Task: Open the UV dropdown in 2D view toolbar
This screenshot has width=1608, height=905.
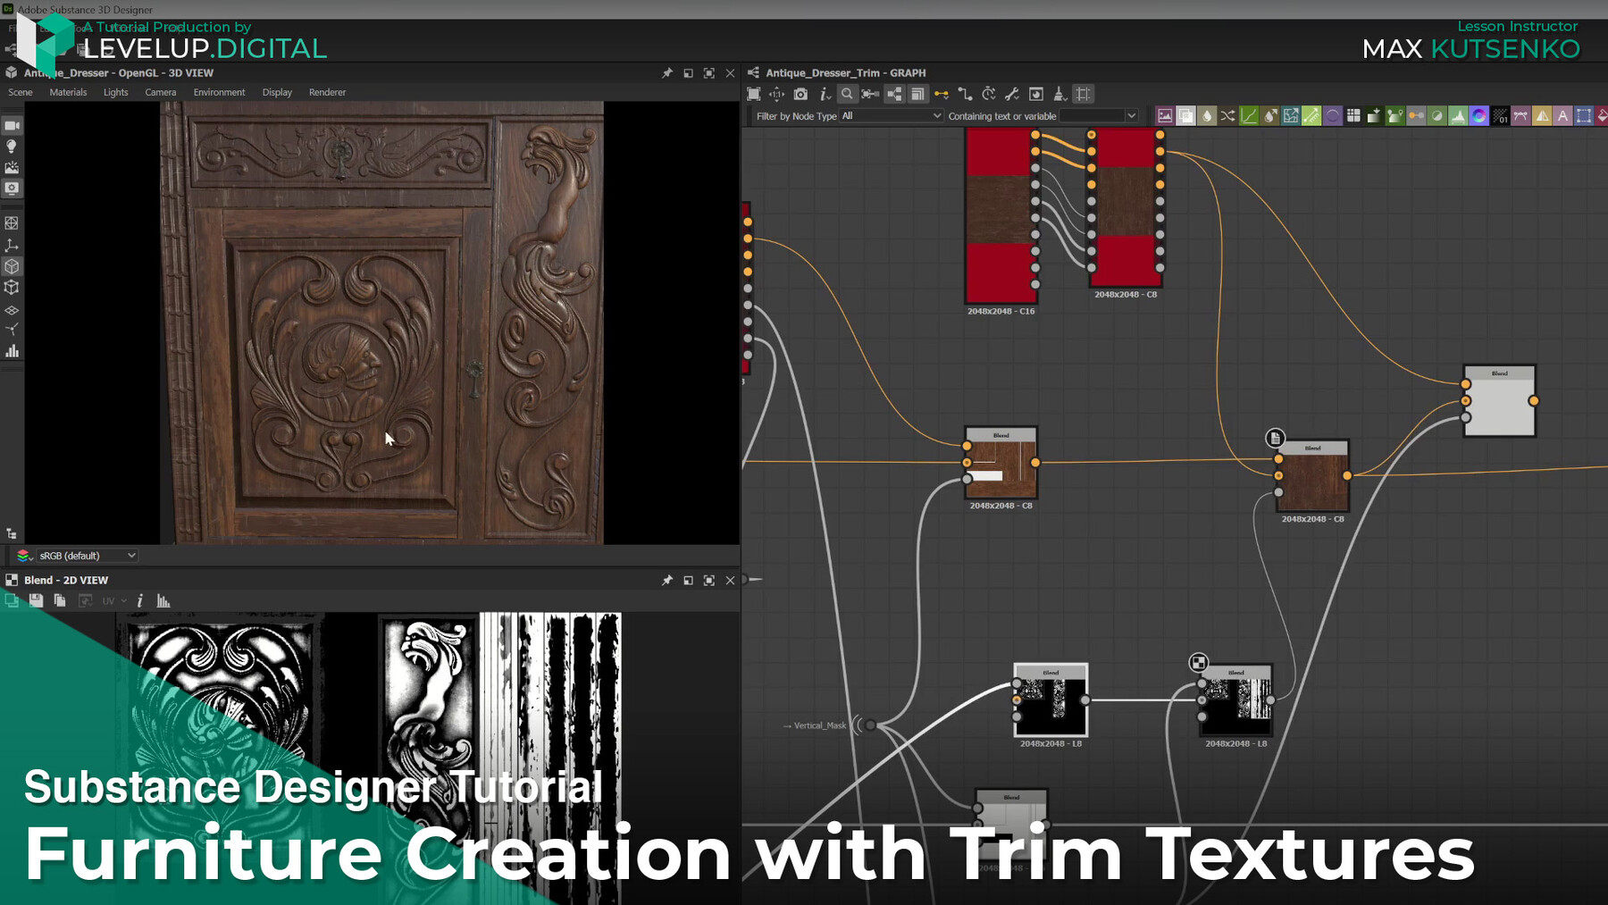Action: (113, 601)
